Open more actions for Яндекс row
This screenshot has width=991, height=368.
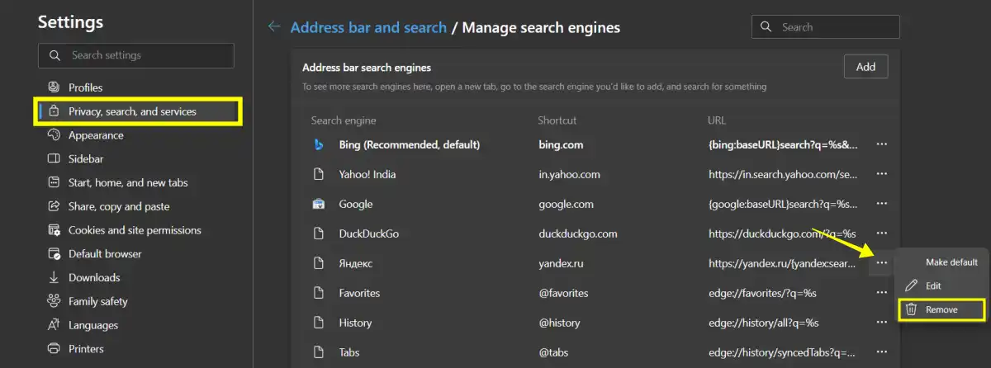tap(882, 263)
